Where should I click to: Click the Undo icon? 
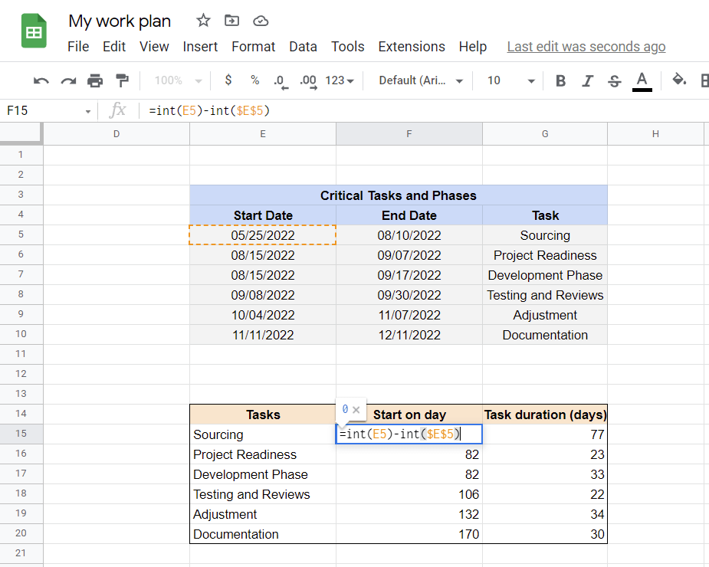tap(40, 80)
